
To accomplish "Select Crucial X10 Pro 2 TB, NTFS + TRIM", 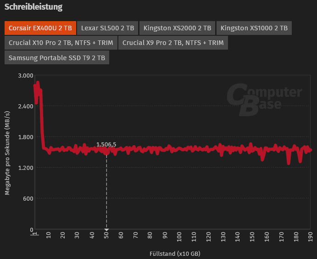I will tap(61, 43).
